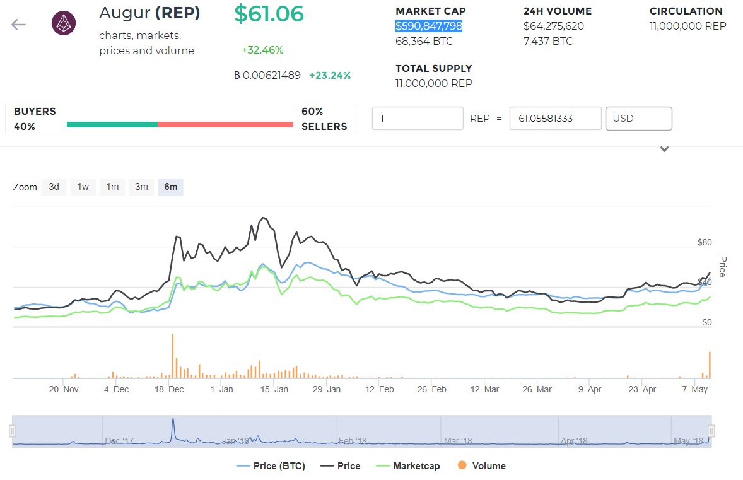Click the latest volume bar near 7. May
The width and height of the screenshot is (743, 480).
[x=710, y=365]
